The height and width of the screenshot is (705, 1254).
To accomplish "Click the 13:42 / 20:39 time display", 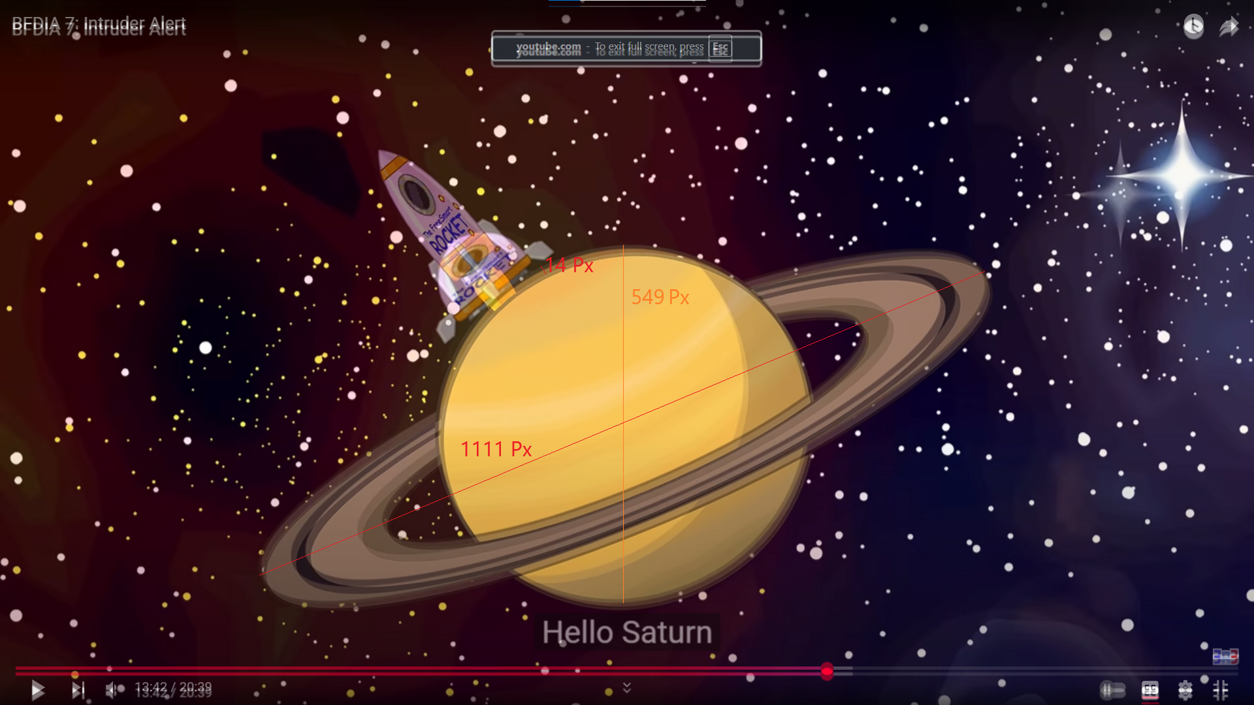I will click(173, 689).
